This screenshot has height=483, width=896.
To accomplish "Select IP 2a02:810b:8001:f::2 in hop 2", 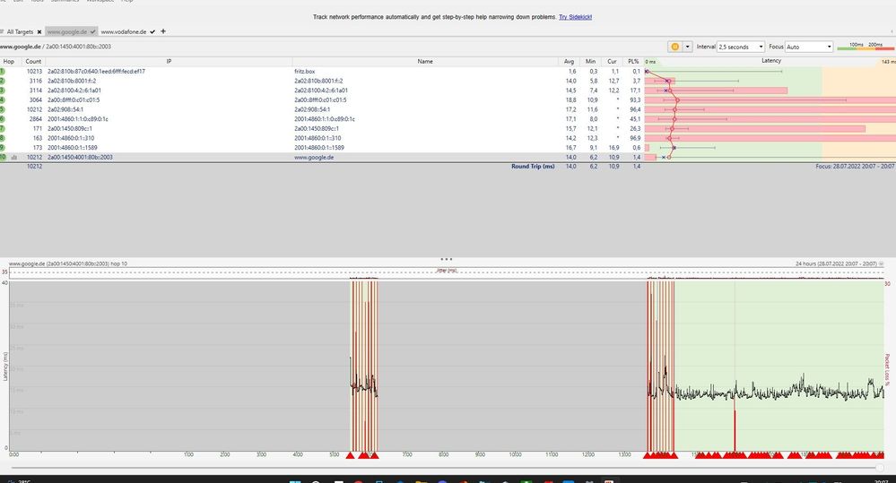I will tap(72, 81).
